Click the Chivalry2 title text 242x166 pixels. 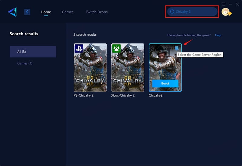point(155,95)
